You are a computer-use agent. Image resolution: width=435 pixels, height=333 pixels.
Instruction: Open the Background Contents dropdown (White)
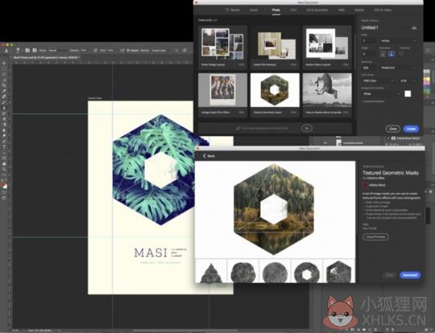tap(382, 93)
